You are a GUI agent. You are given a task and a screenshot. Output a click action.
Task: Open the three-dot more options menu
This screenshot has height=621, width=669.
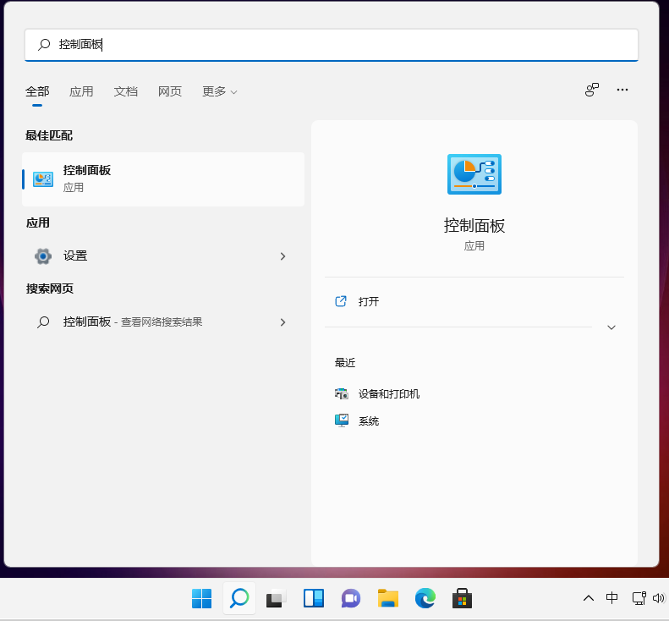[x=622, y=90]
